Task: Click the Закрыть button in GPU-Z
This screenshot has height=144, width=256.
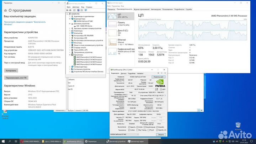Action: pos(161,134)
